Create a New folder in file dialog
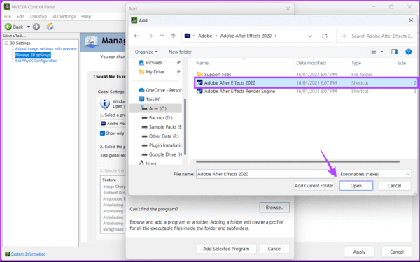Viewport: 420px width, 262px height. point(180,52)
